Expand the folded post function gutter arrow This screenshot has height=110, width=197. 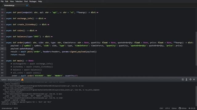click(x=5, y=13)
